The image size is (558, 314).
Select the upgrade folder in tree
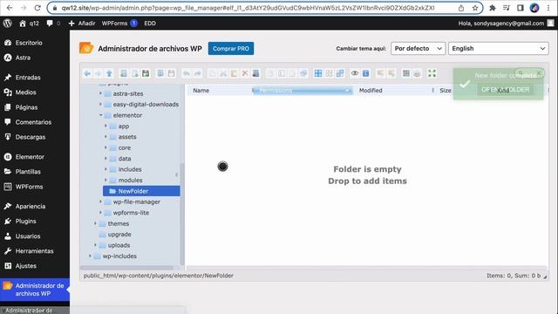point(119,235)
